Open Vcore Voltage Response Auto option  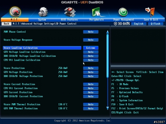(91, 40)
